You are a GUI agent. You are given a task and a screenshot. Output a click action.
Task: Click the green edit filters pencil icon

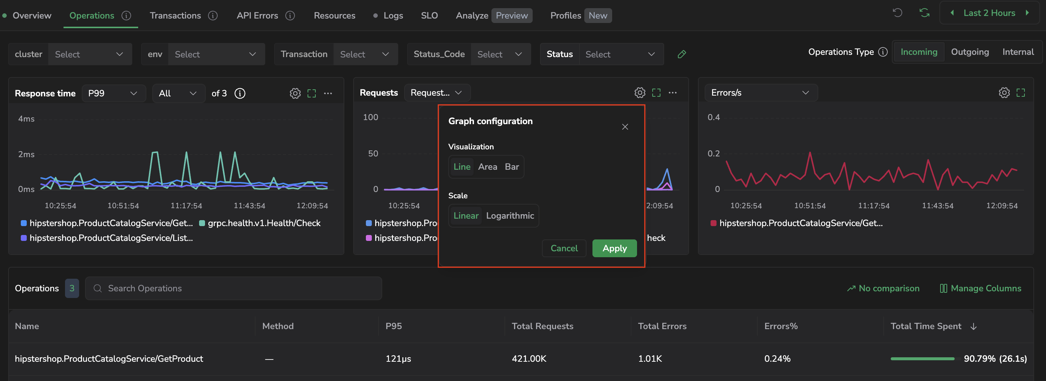point(682,54)
